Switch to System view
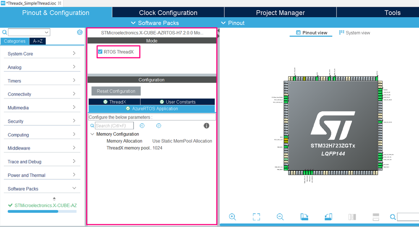 (354, 33)
